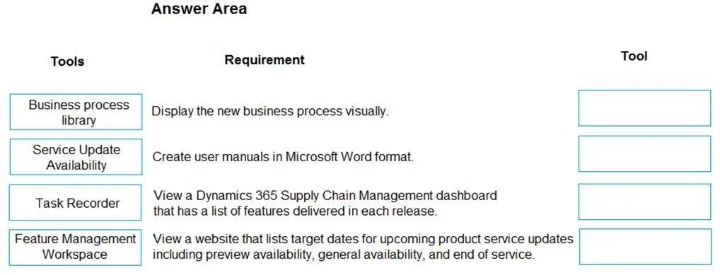
Task: Select the Business process library tool box
Action: 76,112
